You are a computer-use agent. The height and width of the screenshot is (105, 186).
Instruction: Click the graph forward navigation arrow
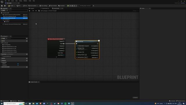(x=36, y=11)
